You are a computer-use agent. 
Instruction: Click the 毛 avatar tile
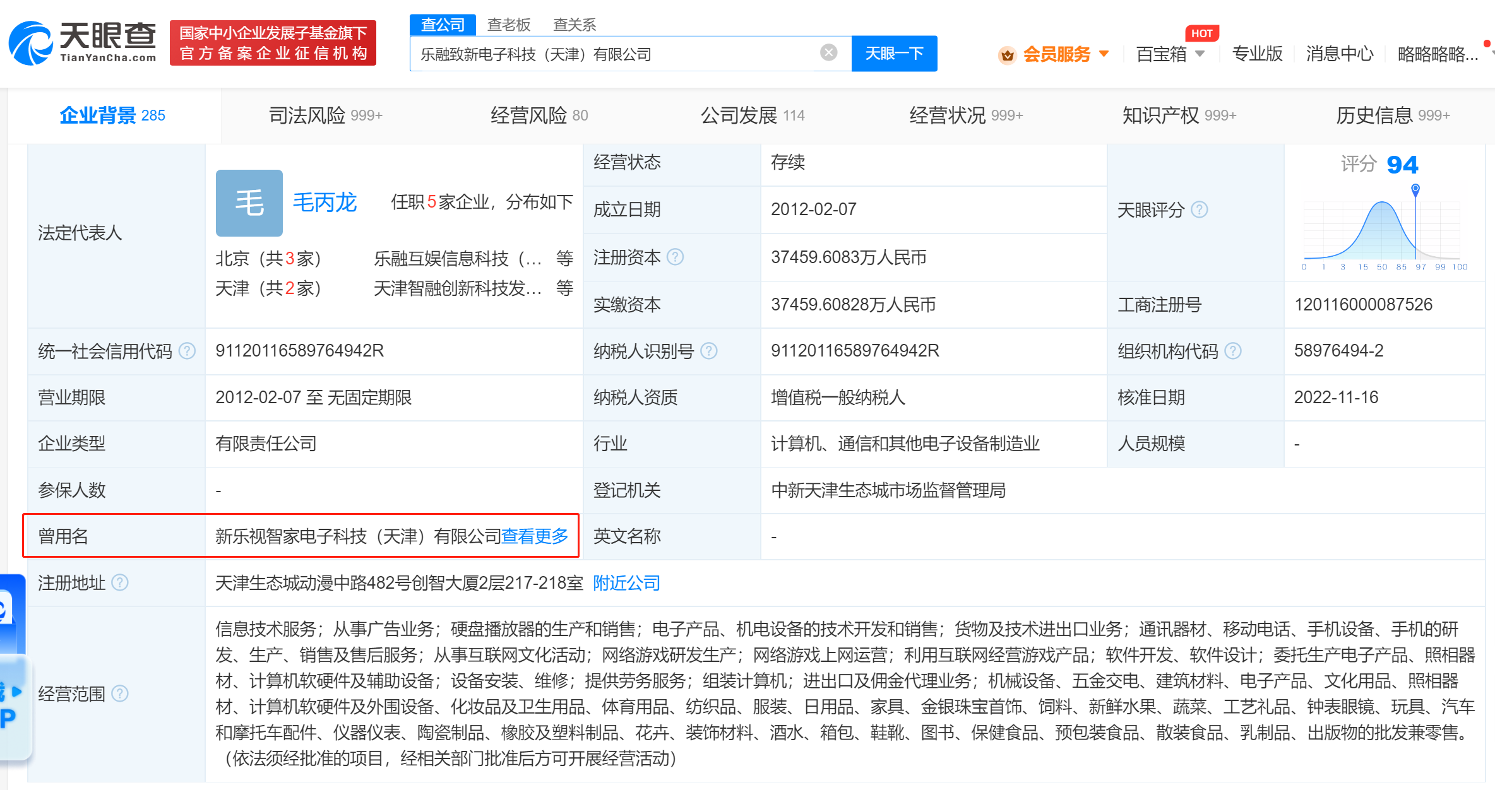click(x=249, y=203)
